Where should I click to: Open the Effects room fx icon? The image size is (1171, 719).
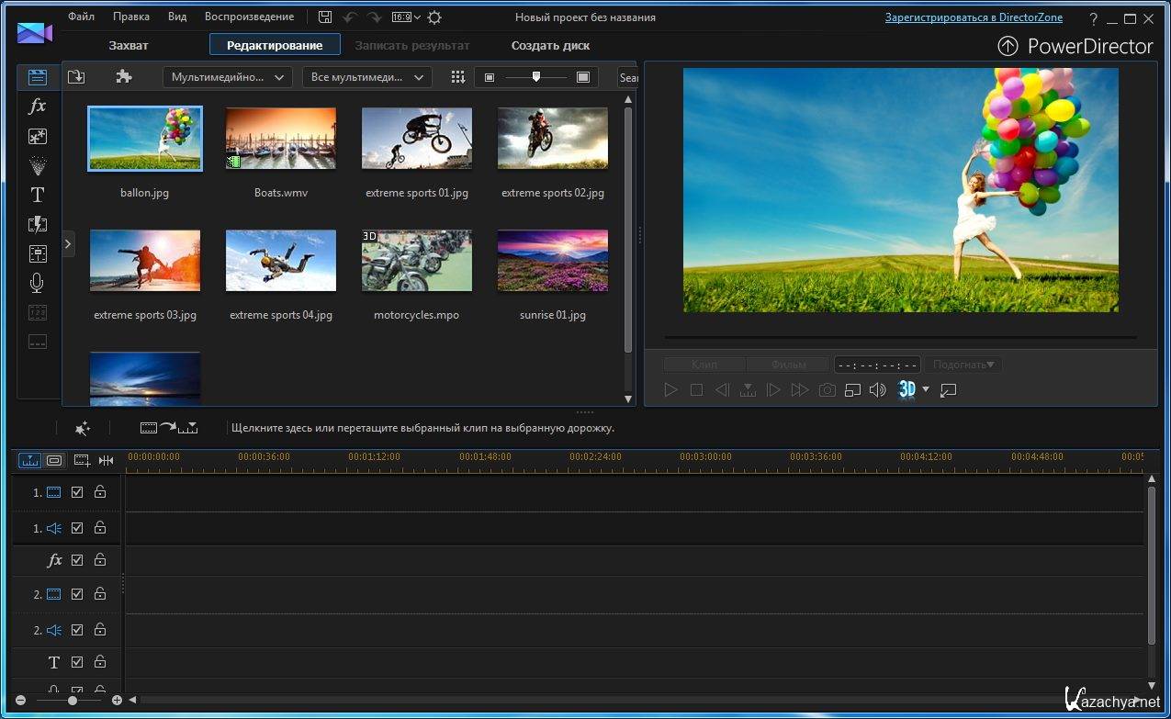[37, 107]
